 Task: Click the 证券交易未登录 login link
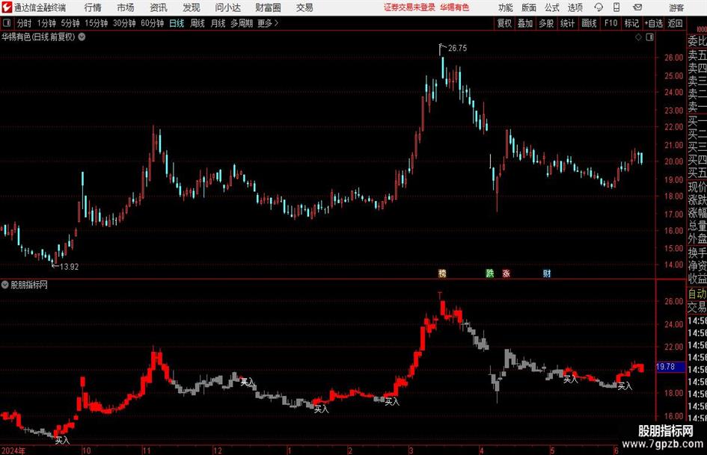[409, 7]
